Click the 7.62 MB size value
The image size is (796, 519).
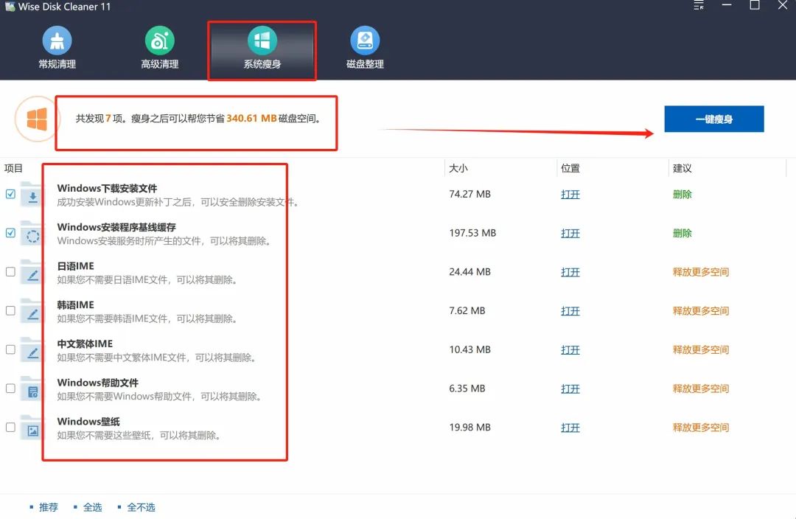467,310
